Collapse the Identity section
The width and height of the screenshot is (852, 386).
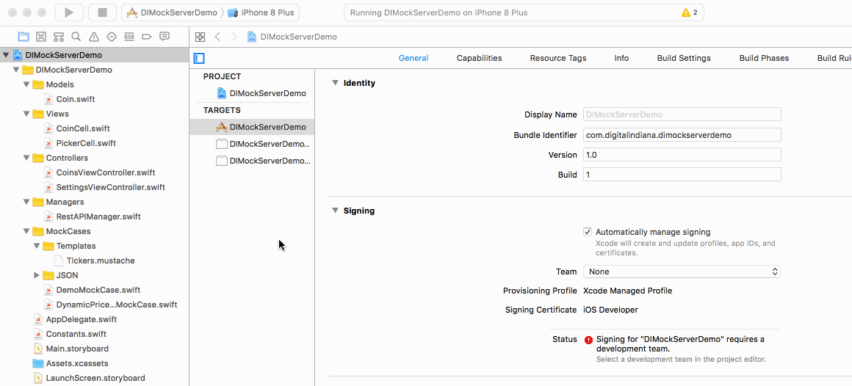pos(335,83)
